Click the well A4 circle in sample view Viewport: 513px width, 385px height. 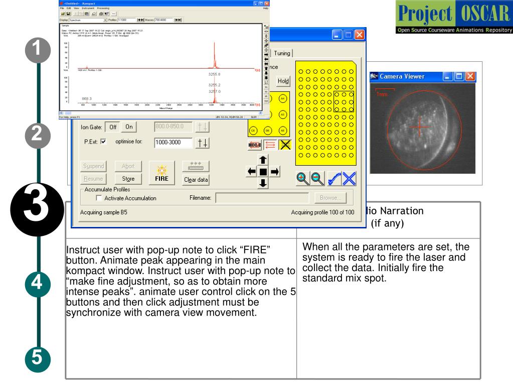coord(283,98)
